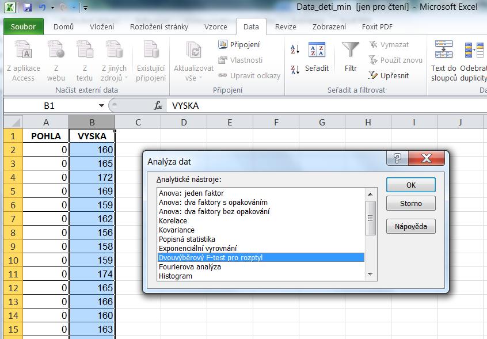Switch to the Zobrazení tab
487x339 pixels.
(x=329, y=27)
